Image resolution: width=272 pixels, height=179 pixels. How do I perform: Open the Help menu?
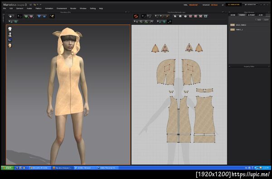pos(101,8)
